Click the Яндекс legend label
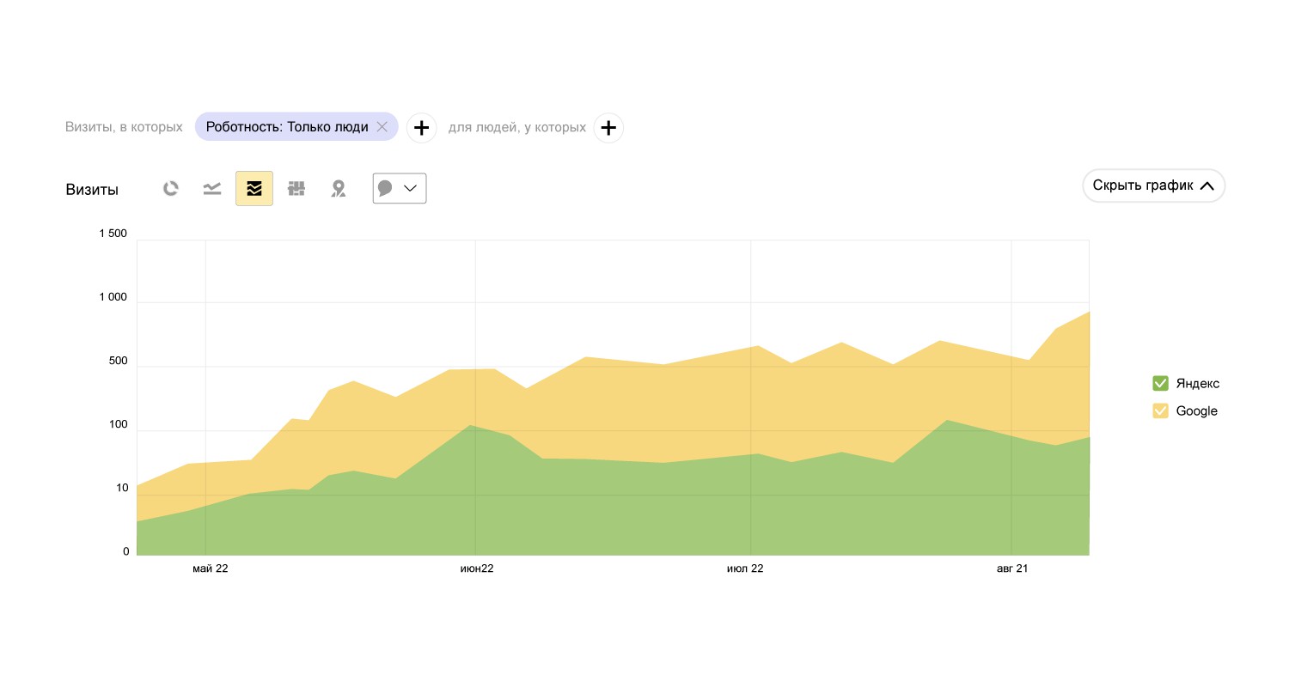Screen dimensions: 1289x687 (x=1198, y=384)
